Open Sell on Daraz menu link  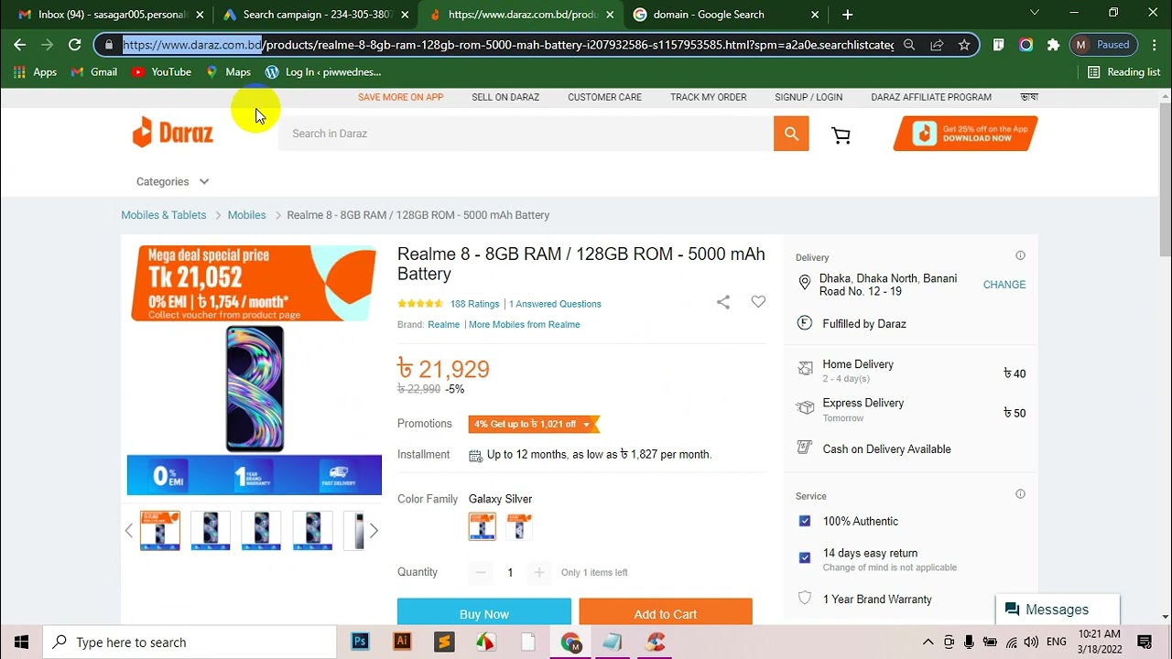pyautogui.click(x=505, y=97)
